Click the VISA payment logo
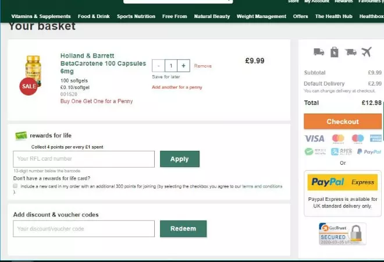 pos(314,139)
